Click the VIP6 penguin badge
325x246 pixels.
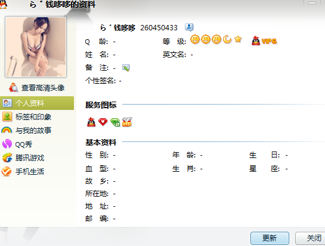tap(264, 40)
